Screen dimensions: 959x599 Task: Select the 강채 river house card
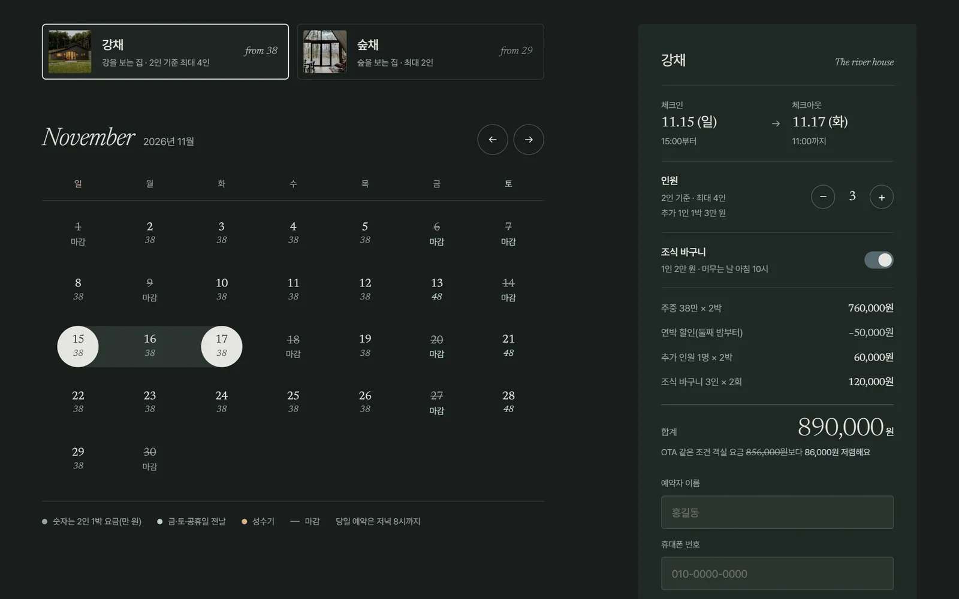[165, 52]
